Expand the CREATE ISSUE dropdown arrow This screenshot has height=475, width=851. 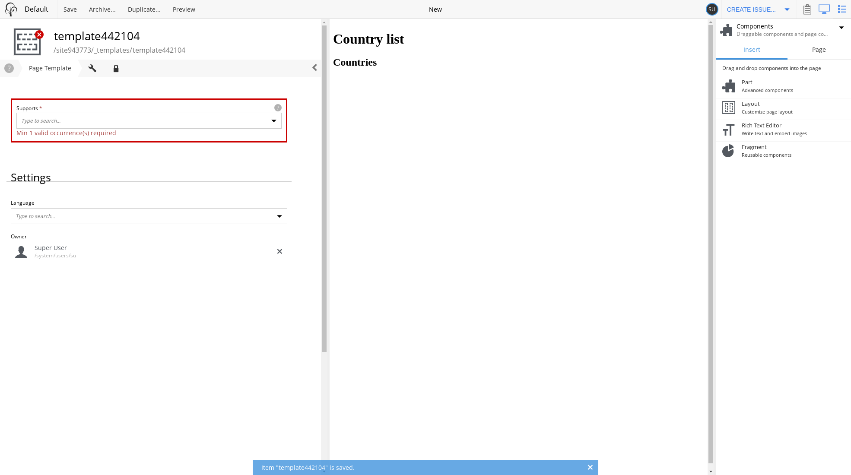point(787,9)
